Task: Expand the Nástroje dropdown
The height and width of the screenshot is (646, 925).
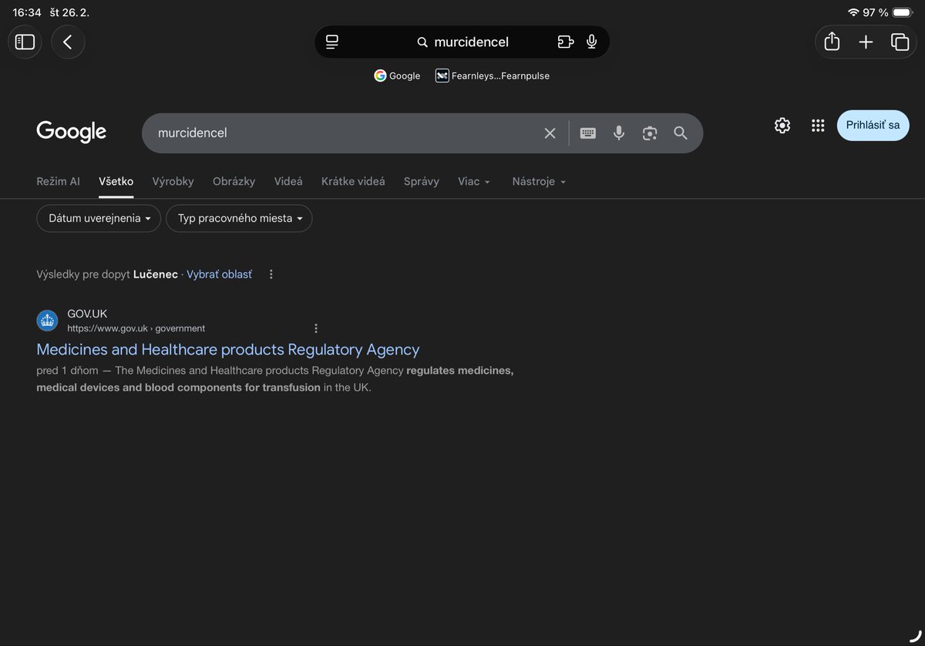Action: (x=539, y=181)
